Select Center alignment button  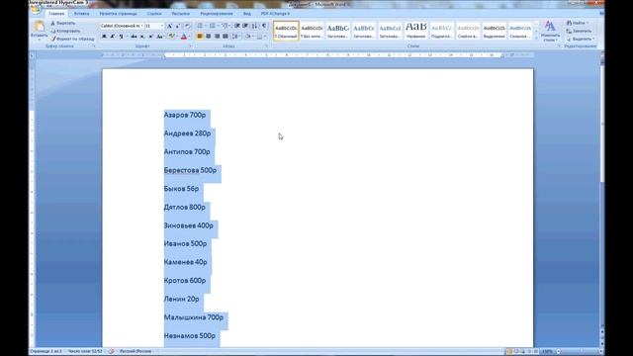coord(209,37)
